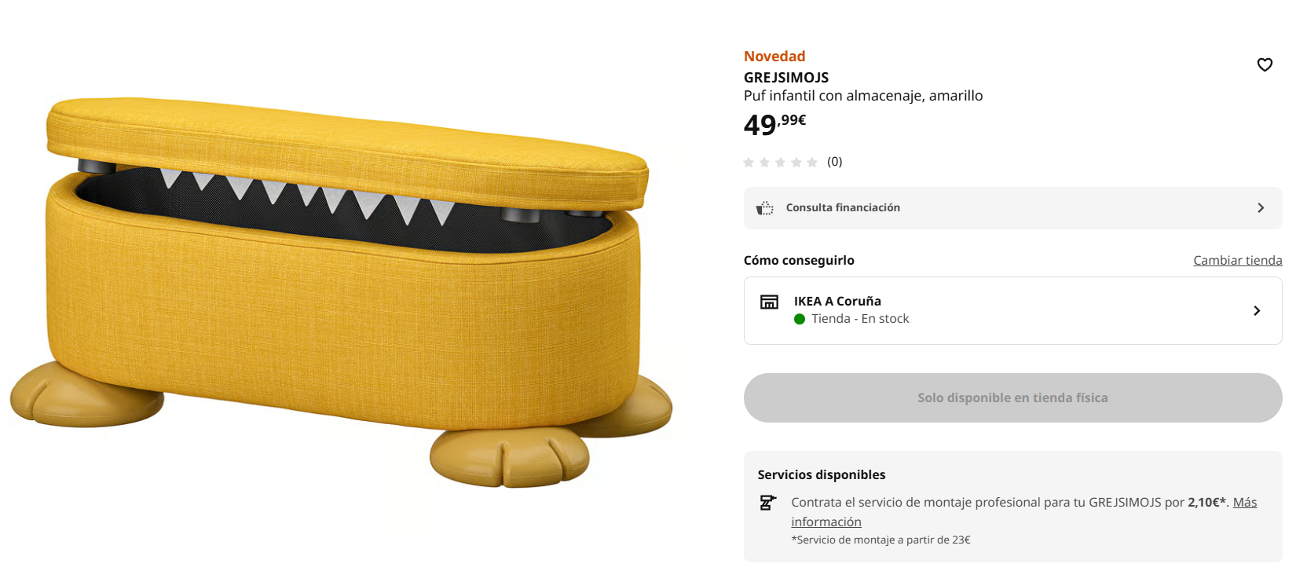This screenshot has height=582, width=1307.
Task: Click the Cambiar tienda link
Action: [1237, 261]
